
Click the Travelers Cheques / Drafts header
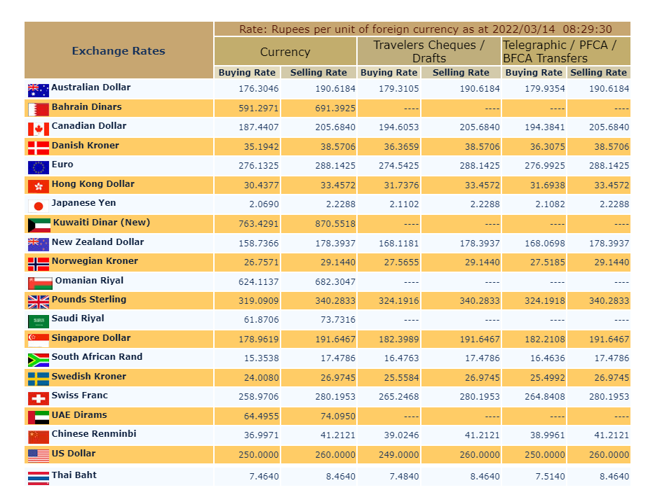coord(429,52)
